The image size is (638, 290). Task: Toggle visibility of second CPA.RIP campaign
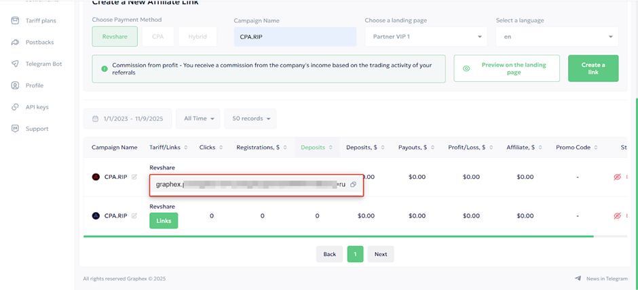(x=617, y=216)
